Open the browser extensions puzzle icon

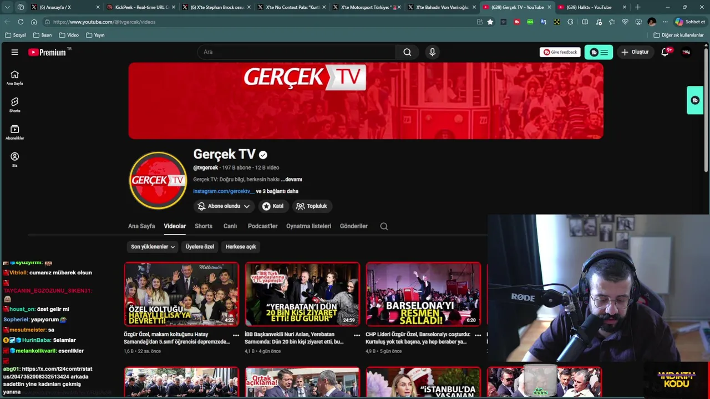click(x=570, y=22)
